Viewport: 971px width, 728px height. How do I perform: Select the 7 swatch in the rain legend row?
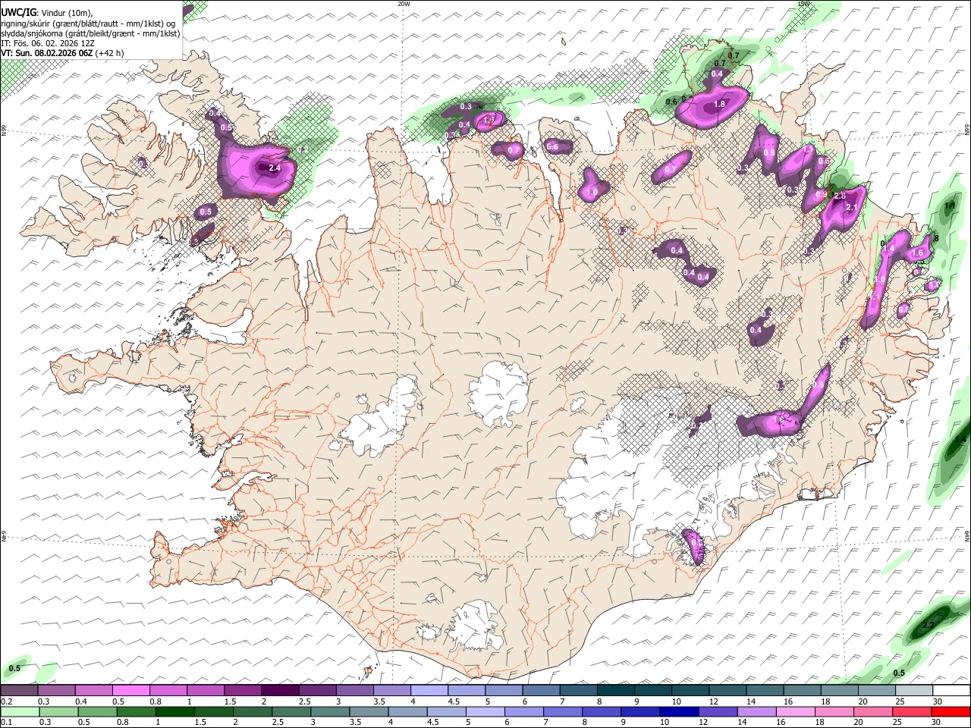click(x=563, y=711)
